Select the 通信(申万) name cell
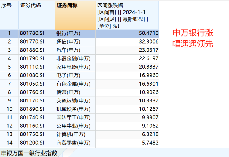229x157 pixels. click(75, 42)
